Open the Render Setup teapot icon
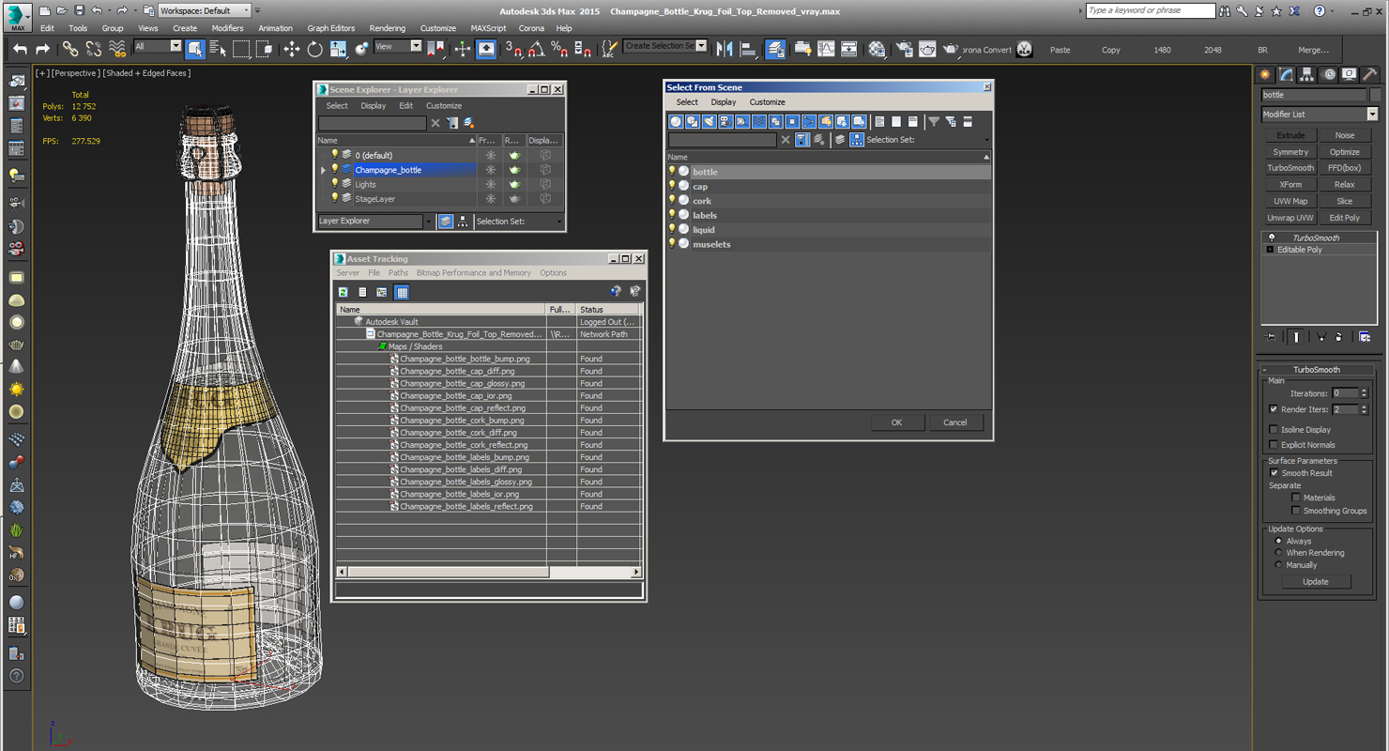Viewport: 1389px width, 751px height. 903,49
